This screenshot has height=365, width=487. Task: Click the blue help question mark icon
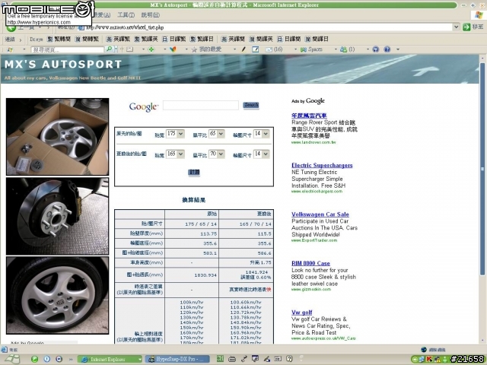click(387, 49)
